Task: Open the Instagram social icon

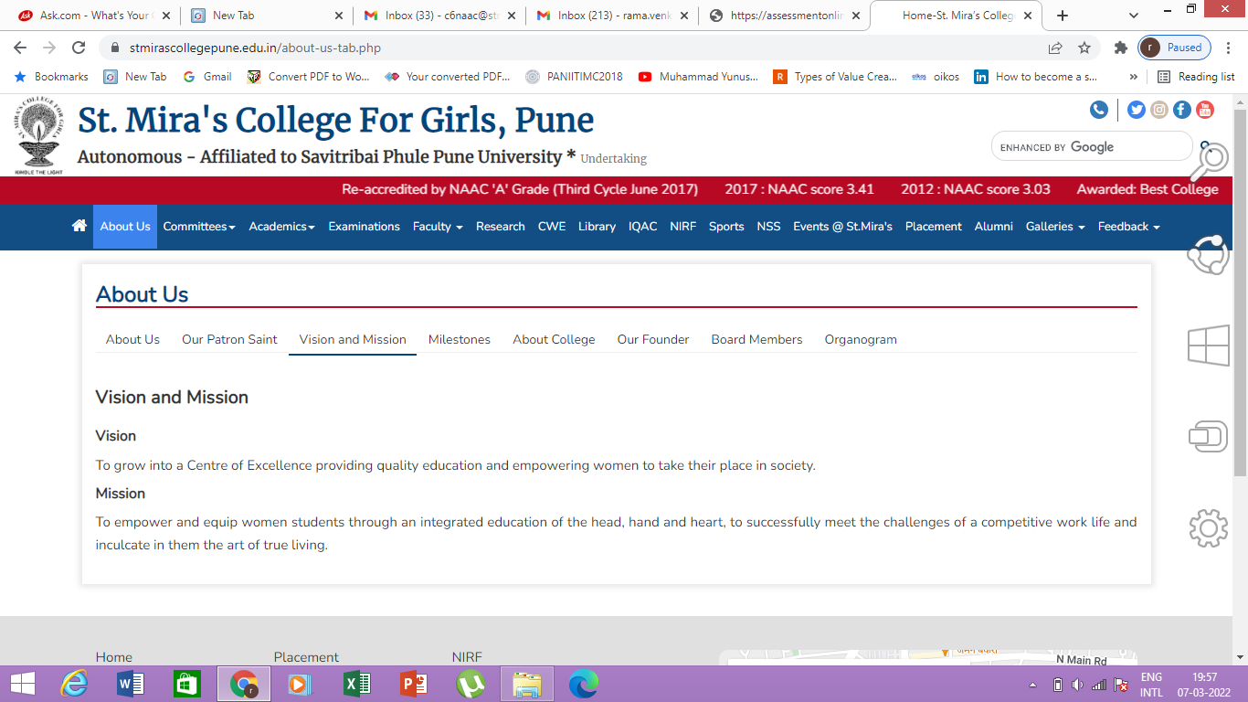Action: click(x=1159, y=110)
